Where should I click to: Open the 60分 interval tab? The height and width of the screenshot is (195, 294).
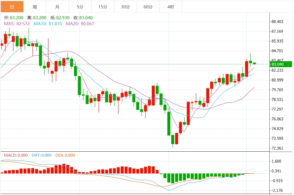pos(148,7)
